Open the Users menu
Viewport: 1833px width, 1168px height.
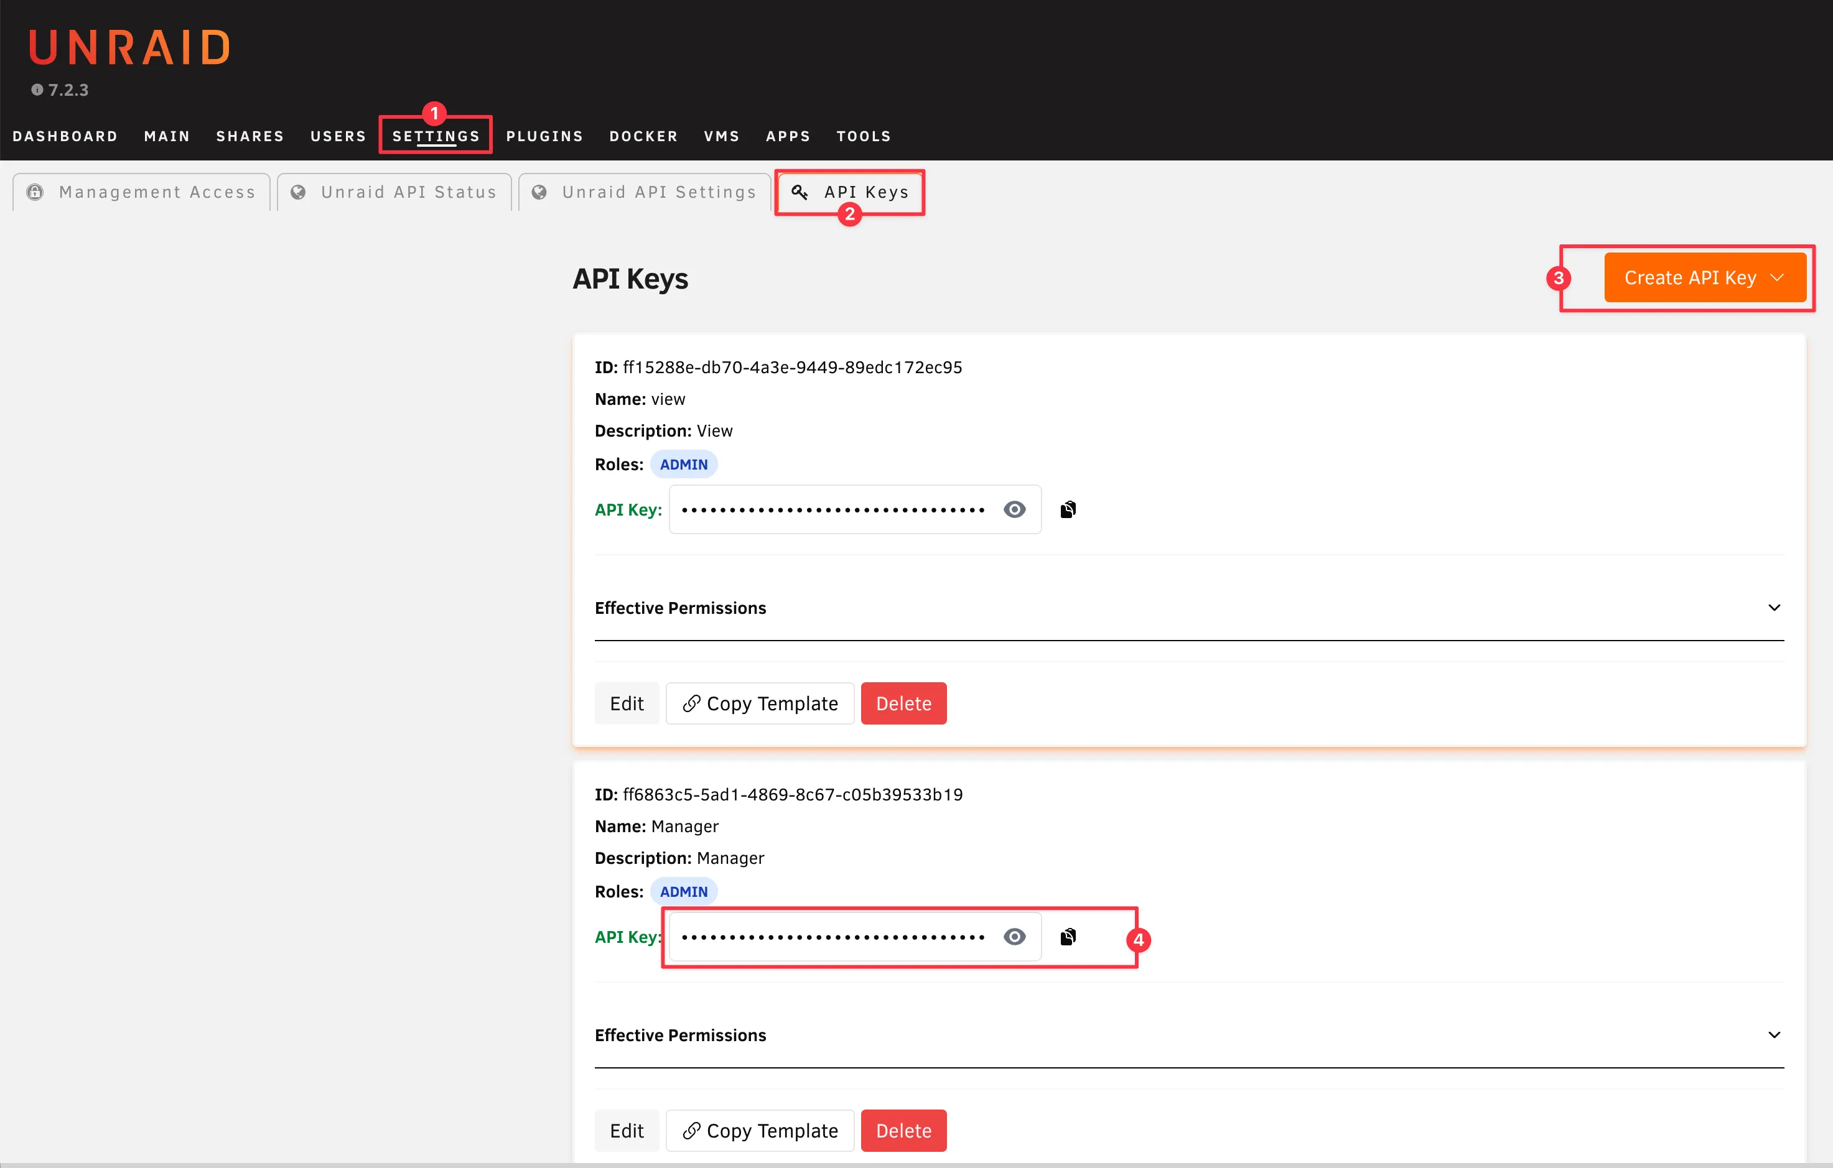(x=338, y=136)
